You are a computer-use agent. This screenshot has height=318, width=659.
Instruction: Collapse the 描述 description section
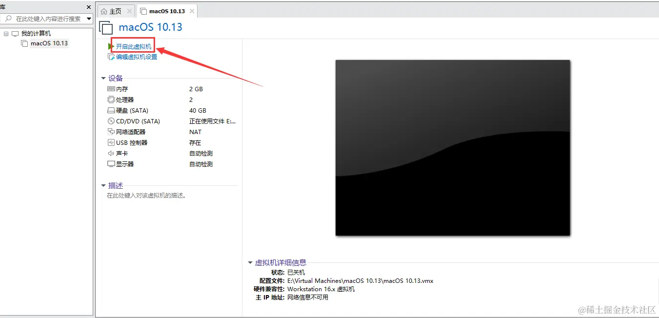[103, 185]
